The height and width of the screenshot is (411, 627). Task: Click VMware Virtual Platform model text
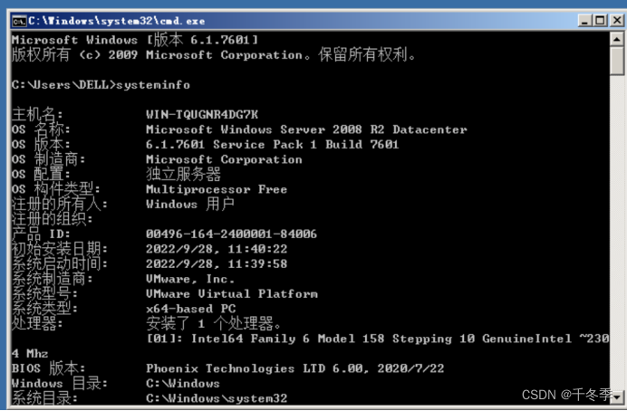coord(232,294)
